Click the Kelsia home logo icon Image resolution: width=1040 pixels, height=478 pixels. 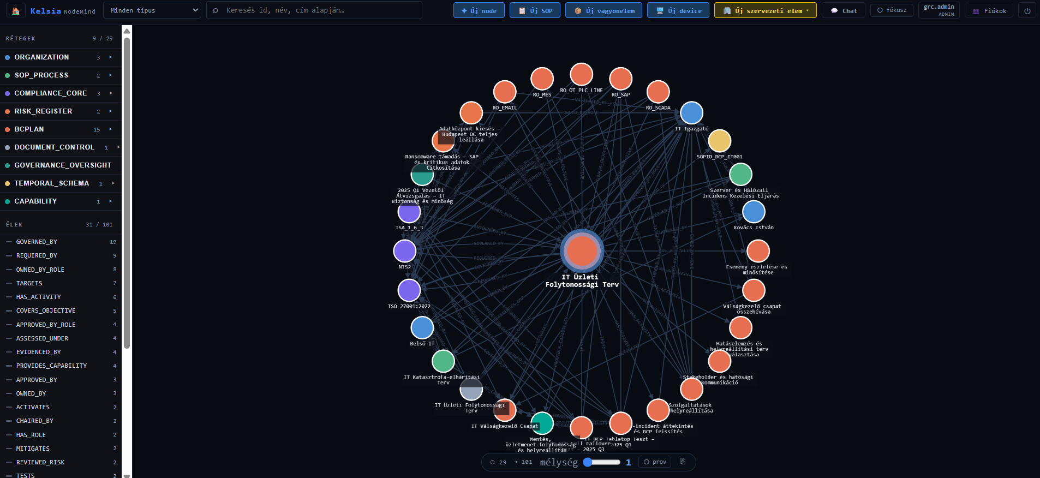click(x=16, y=10)
